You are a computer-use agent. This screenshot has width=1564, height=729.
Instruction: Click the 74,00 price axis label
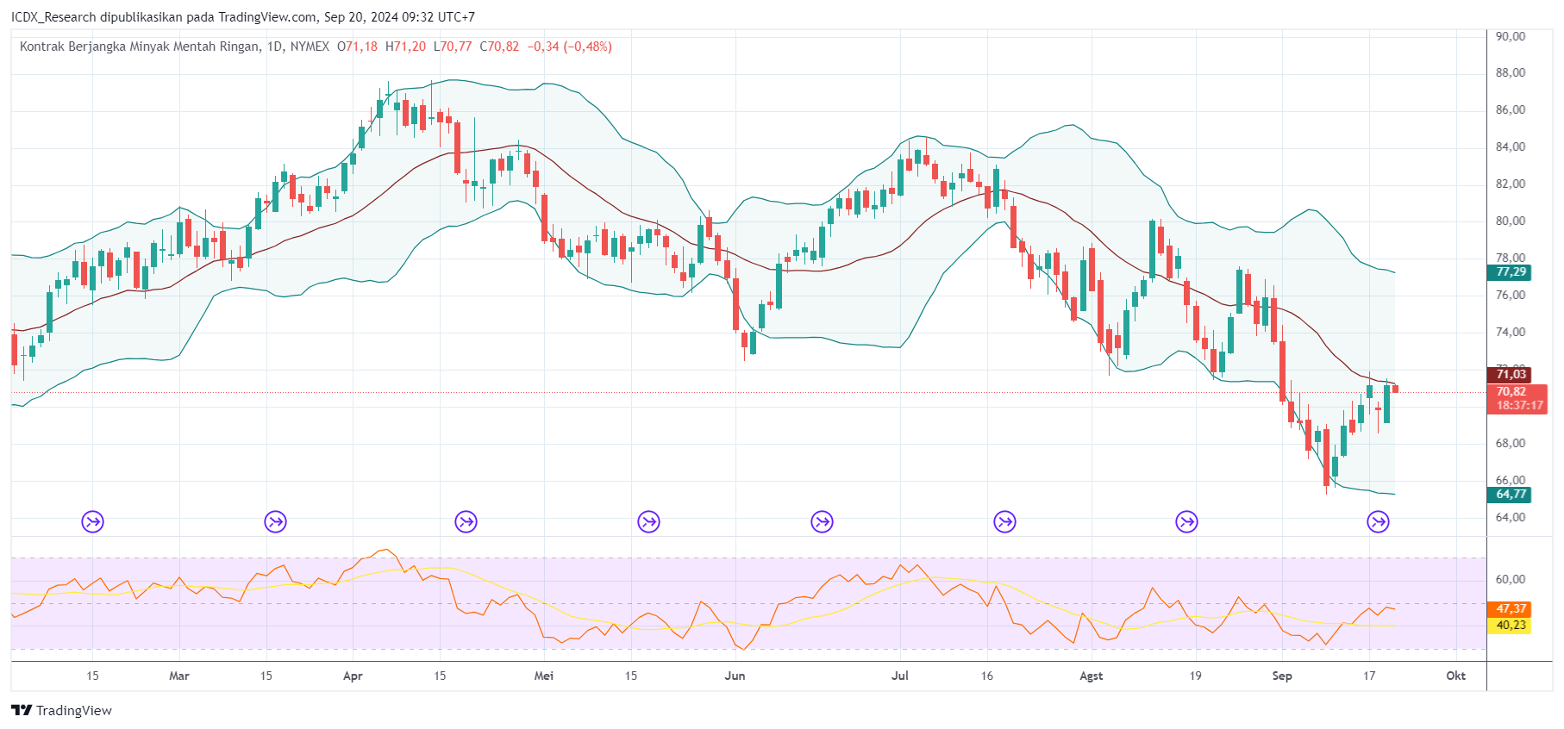(x=1511, y=332)
